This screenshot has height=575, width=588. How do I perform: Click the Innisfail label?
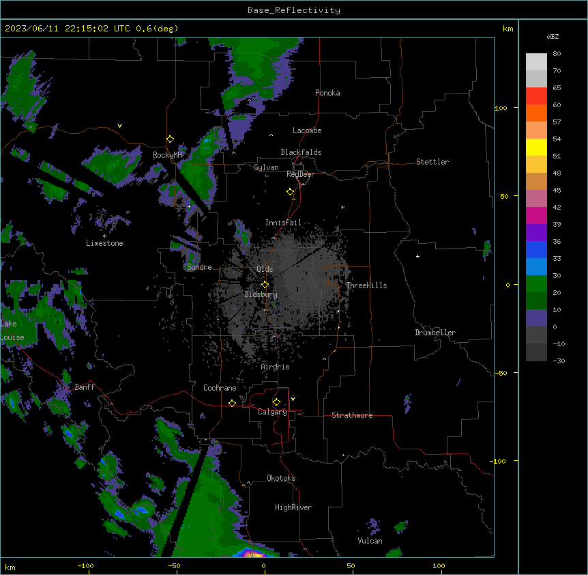tap(283, 223)
